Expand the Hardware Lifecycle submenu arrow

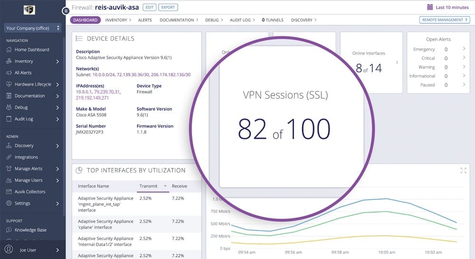(57, 85)
